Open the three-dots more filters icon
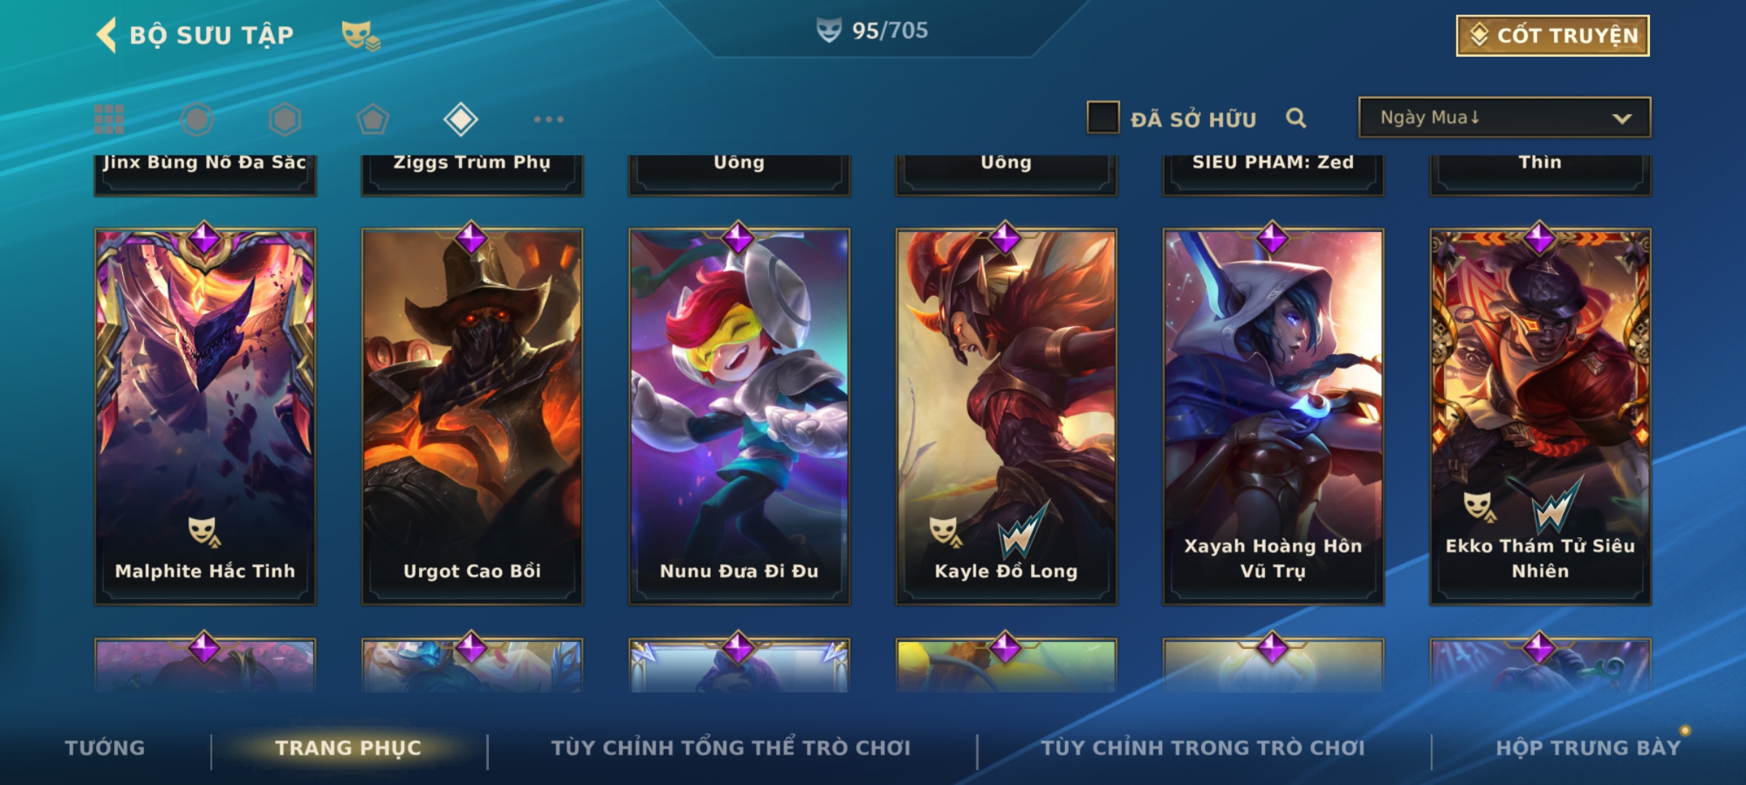 pos(549,119)
